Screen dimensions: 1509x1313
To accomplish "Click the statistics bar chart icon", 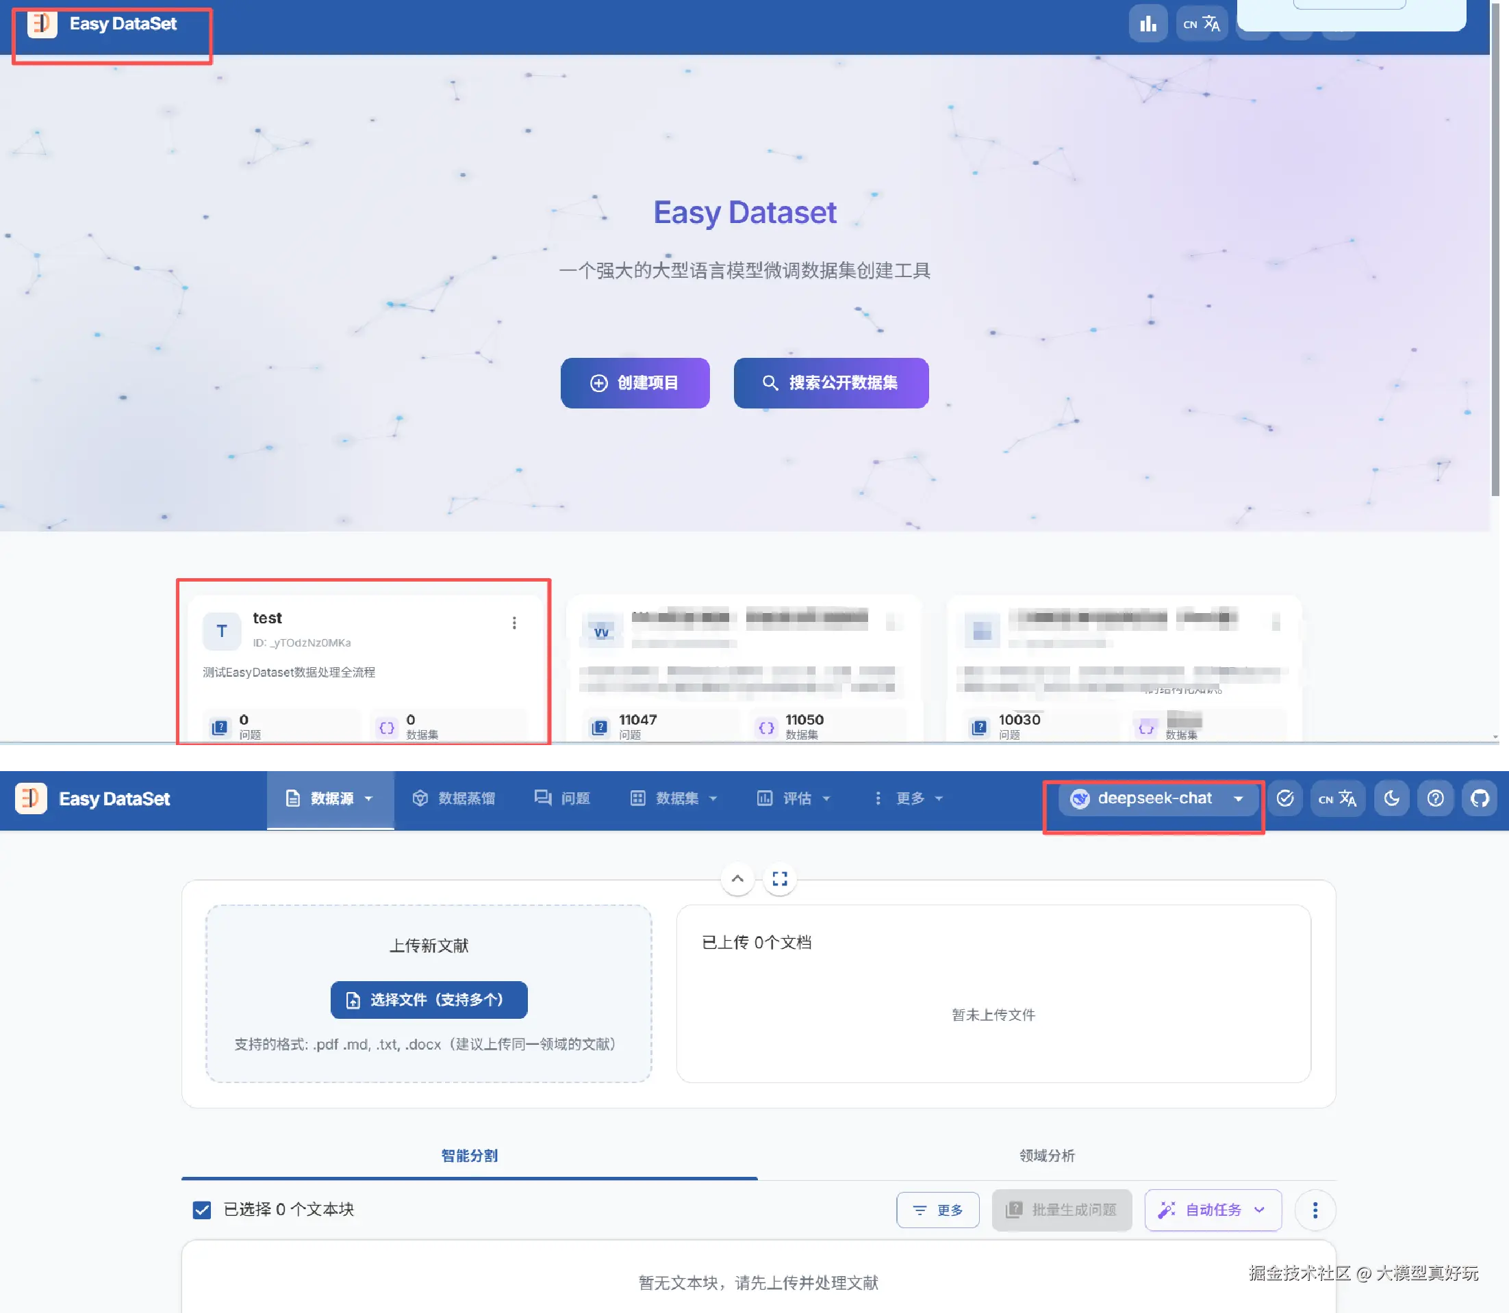I will coord(1147,24).
